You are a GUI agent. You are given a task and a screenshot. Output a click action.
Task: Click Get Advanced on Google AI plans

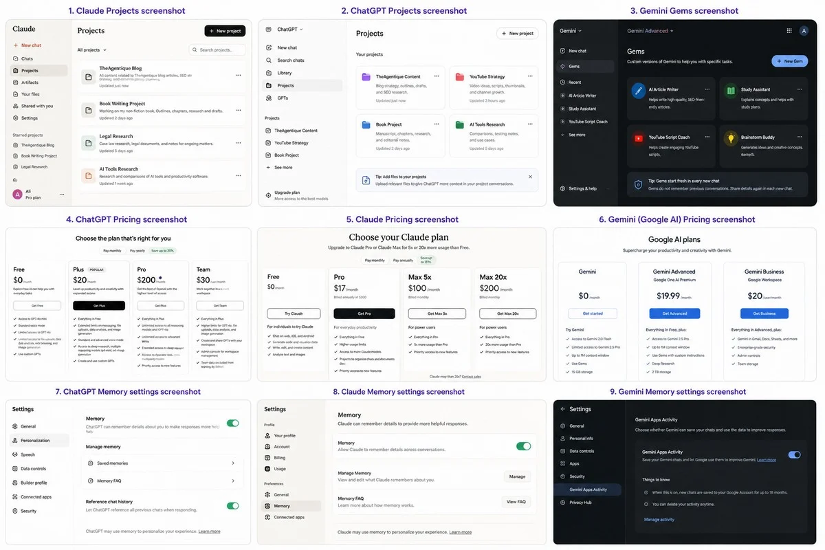674,313
